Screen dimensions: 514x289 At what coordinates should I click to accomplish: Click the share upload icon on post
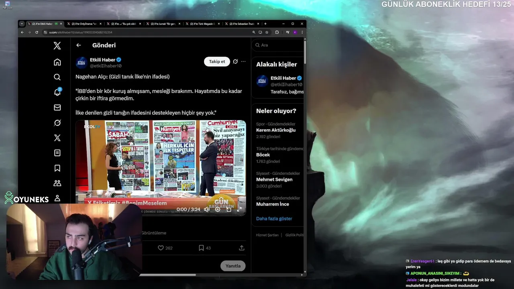pos(242,248)
